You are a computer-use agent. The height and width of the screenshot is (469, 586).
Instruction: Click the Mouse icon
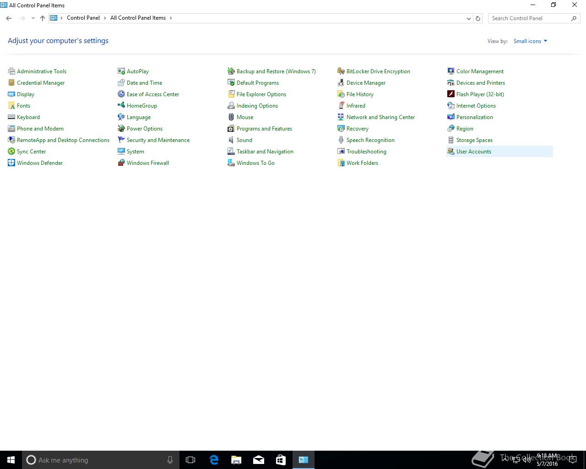[231, 117]
